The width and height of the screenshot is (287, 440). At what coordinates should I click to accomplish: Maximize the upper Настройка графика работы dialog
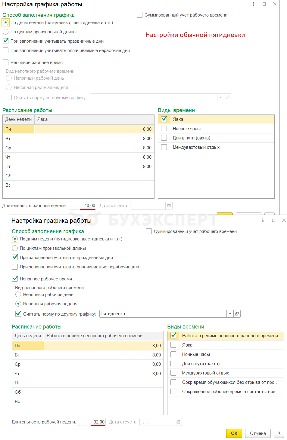(x=264, y=4)
